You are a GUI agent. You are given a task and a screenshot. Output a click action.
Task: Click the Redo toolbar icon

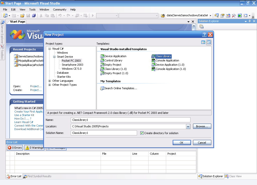pyautogui.click(x=68, y=16)
